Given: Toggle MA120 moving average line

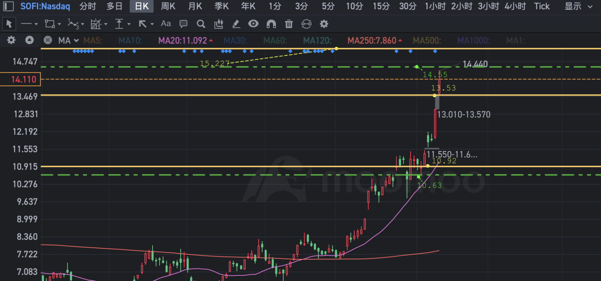Looking at the screenshot, I should [x=317, y=40].
